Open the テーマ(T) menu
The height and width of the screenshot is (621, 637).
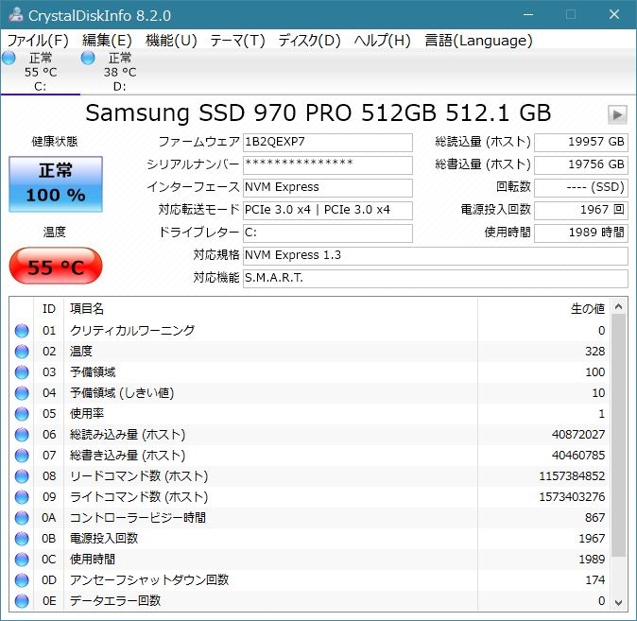click(237, 41)
